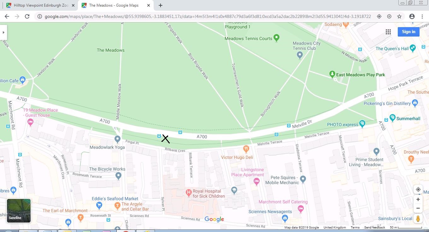This screenshot has height=232, width=429.
Task: Open a new browser tab
Action: coord(161,5)
